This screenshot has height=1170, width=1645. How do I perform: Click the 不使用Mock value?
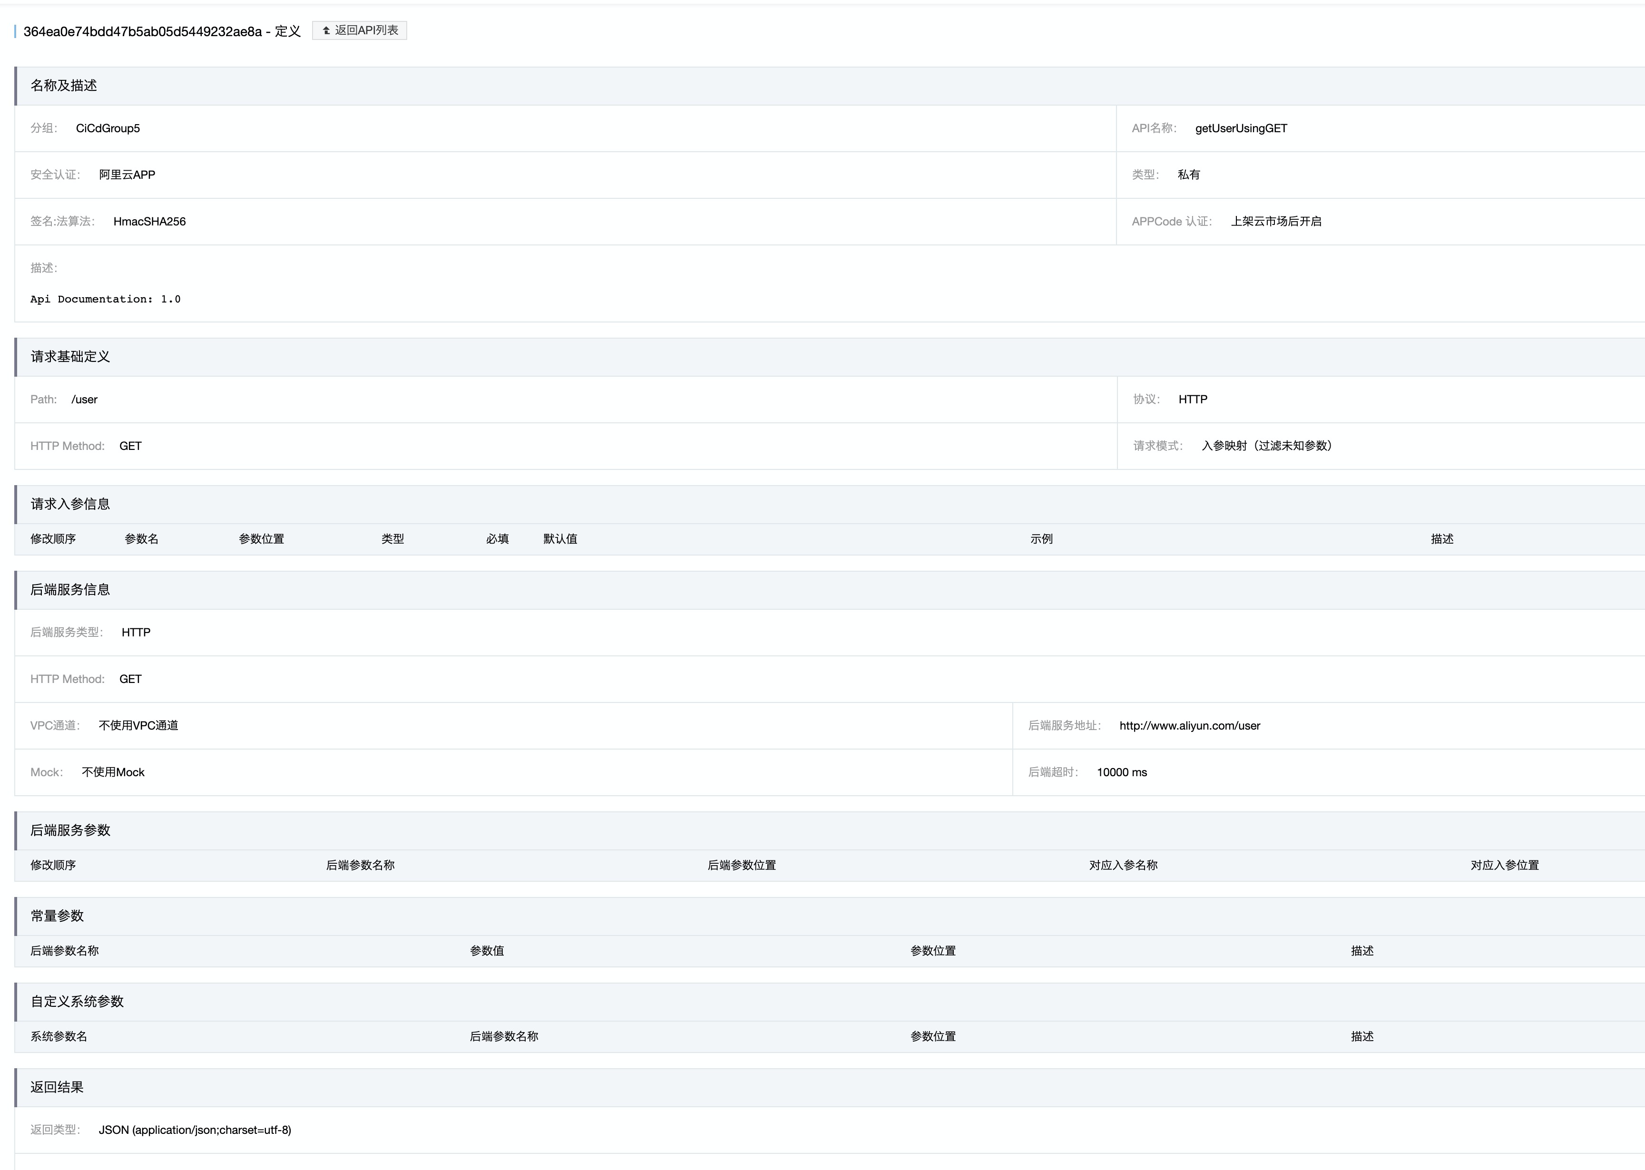point(113,772)
